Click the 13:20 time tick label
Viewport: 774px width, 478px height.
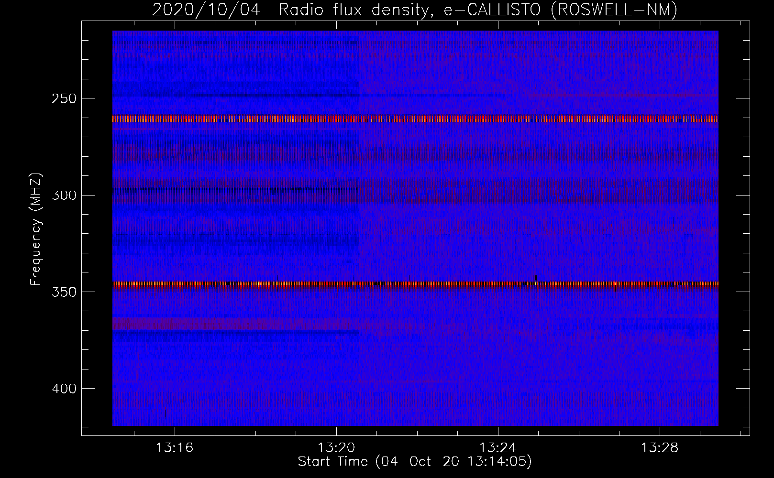pyautogui.click(x=336, y=448)
